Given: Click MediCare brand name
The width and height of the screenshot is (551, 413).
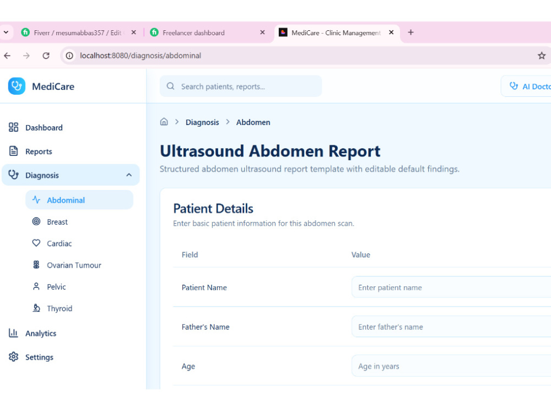Looking at the screenshot, I should (x=53, y=86).
